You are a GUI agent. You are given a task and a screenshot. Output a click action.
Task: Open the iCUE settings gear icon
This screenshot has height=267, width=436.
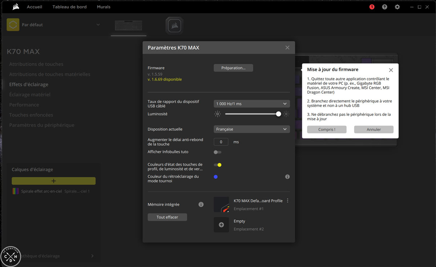pyautogui.click(x=397, y=7)
